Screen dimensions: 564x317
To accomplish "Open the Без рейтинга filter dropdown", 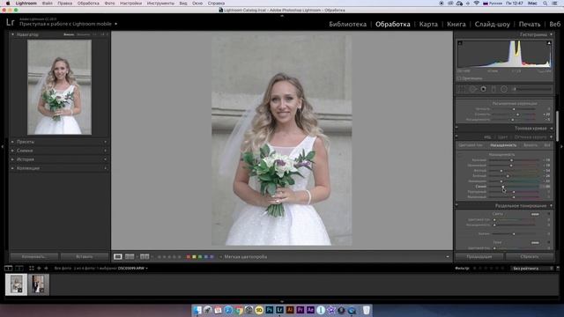I will [532, 268].
